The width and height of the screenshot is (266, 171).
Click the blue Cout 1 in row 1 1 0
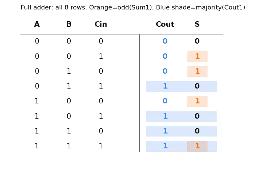pyautogui.click(x=165, y=131)
